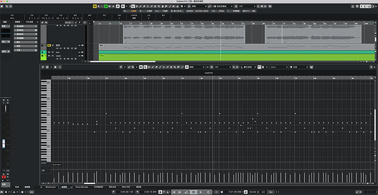Toggle Snap icon in key editor toolbar
The height and width of the screenshot is (195, 378).
(x=187, y=67)
